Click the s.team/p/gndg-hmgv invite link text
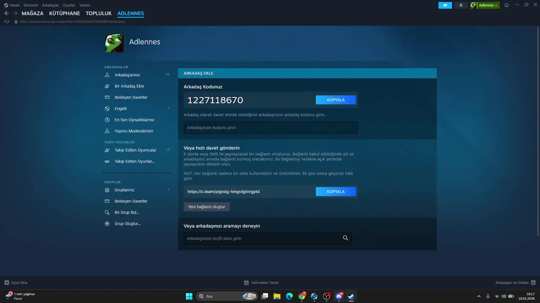This screenshot has width=540, height=303. click(224, 191)
